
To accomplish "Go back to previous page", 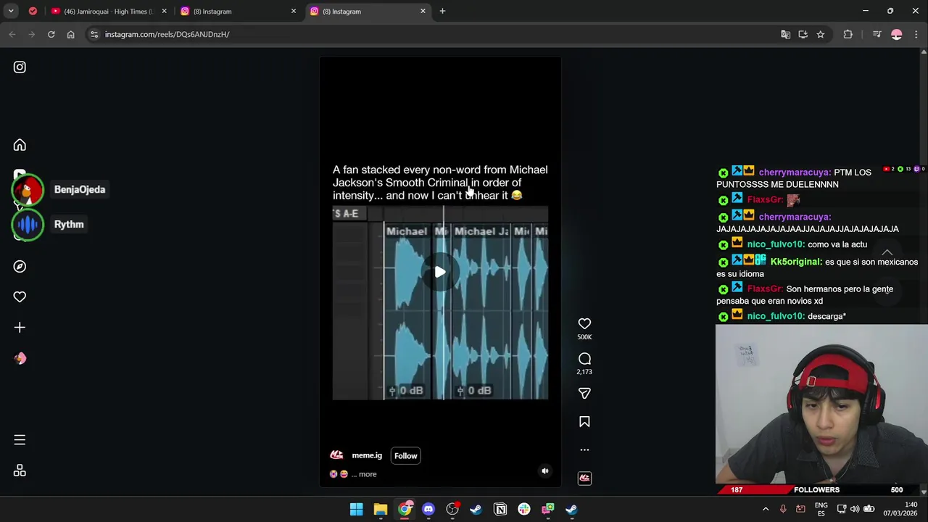I will [12, 34].
